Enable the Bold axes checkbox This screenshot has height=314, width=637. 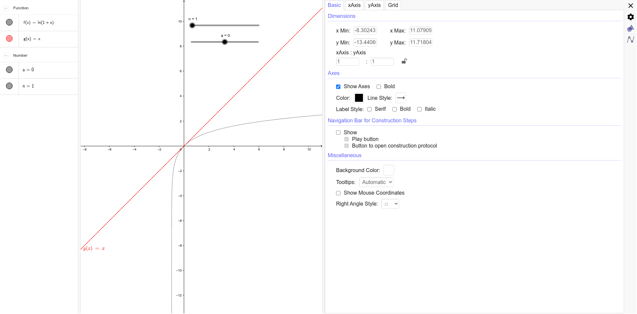click(x=379, y=87)
